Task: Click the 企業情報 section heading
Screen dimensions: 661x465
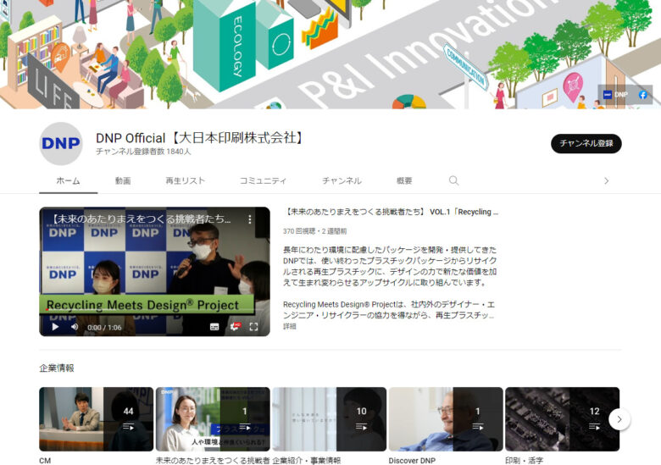Action: click(x=57, y=368)
